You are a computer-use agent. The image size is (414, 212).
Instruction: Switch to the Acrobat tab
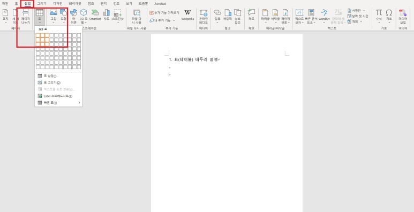tap(160, 4)
